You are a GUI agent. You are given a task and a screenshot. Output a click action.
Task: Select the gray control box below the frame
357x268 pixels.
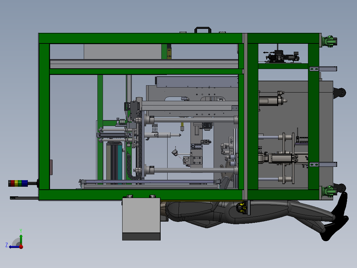(141, 219)
